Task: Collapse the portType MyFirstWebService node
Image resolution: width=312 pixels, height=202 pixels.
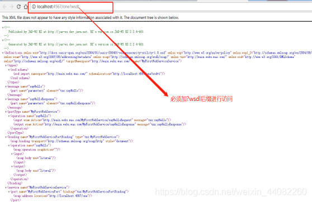Action: coord(6,112)
